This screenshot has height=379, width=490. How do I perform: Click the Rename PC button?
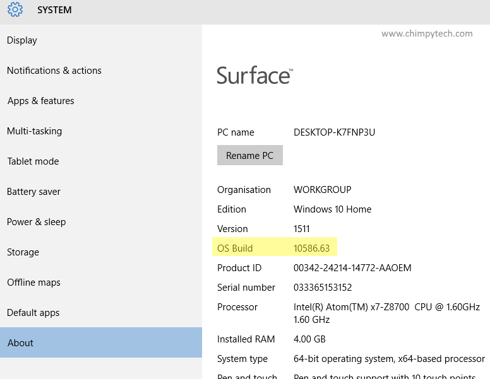250,155
